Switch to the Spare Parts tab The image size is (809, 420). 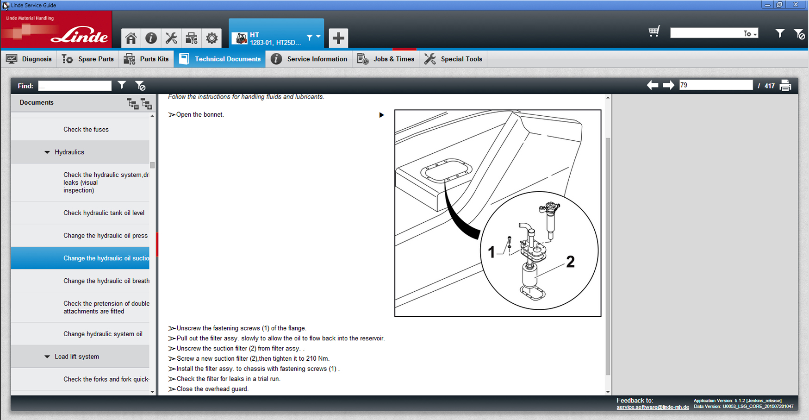(88, 59)
